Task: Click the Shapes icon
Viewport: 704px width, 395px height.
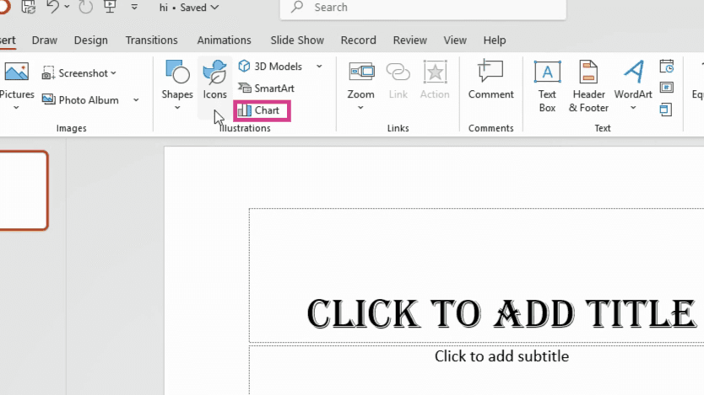Action: [x=177, y=72]
